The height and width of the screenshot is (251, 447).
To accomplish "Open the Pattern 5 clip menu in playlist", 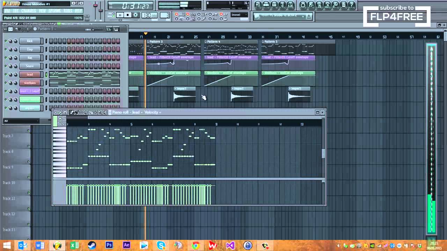I will [263, 41].
